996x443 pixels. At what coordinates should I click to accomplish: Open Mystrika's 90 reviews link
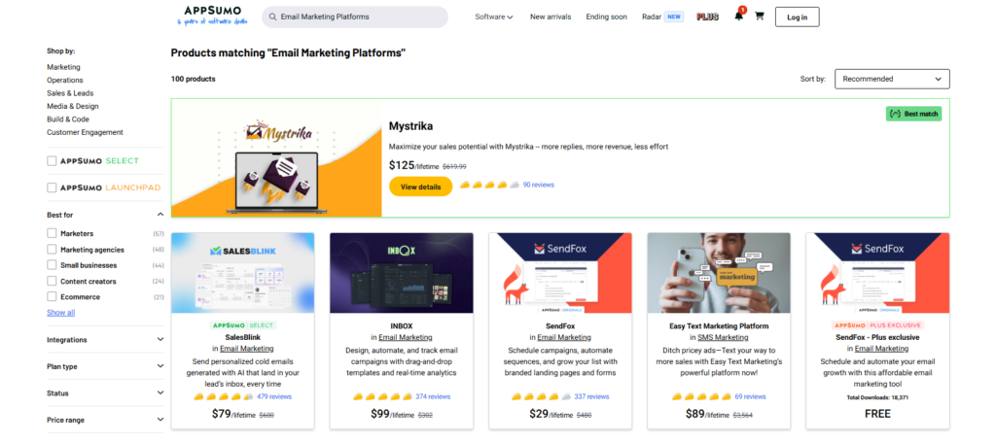coord(538,186)
